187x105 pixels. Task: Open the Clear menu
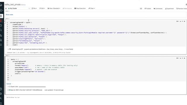tap(91, 8)
